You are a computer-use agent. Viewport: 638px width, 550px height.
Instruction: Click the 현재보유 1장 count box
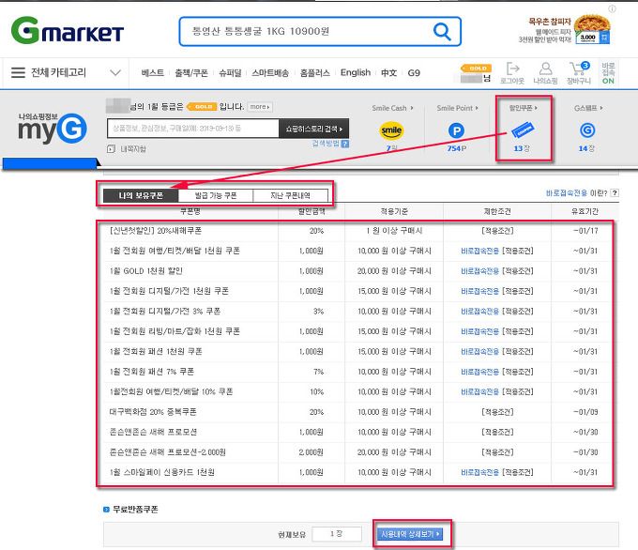[x=337, y=534]
